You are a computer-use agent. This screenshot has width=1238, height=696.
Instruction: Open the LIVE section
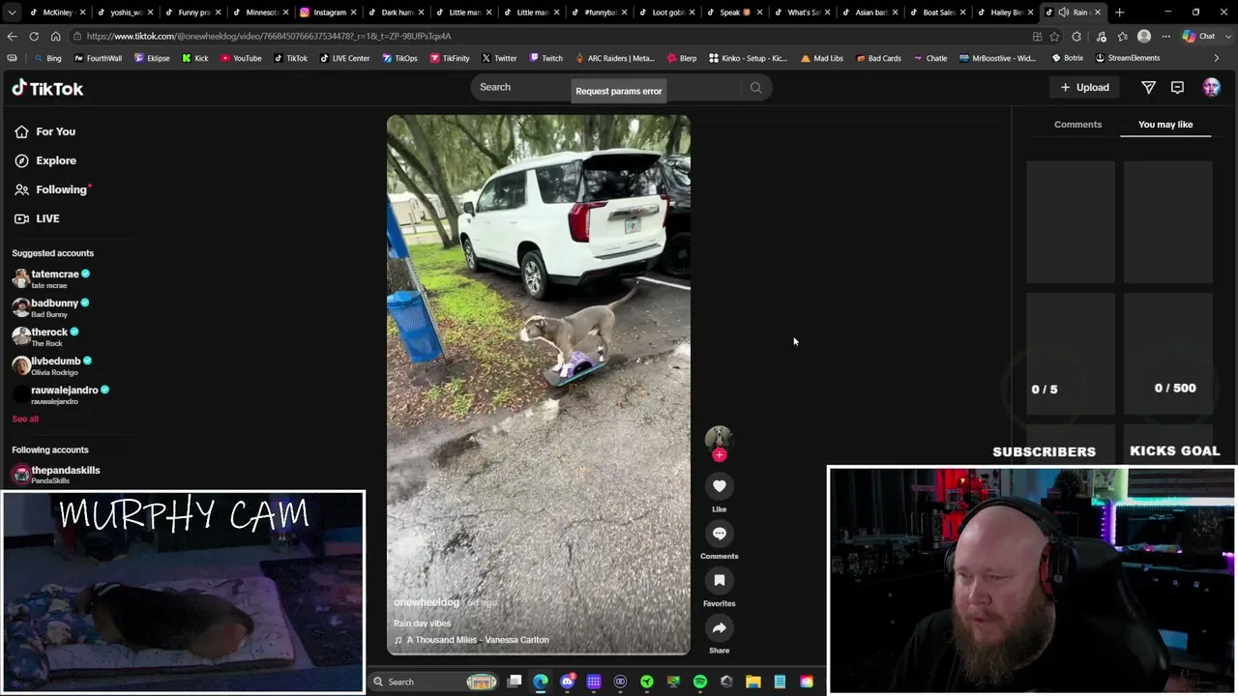click(37, 219)
